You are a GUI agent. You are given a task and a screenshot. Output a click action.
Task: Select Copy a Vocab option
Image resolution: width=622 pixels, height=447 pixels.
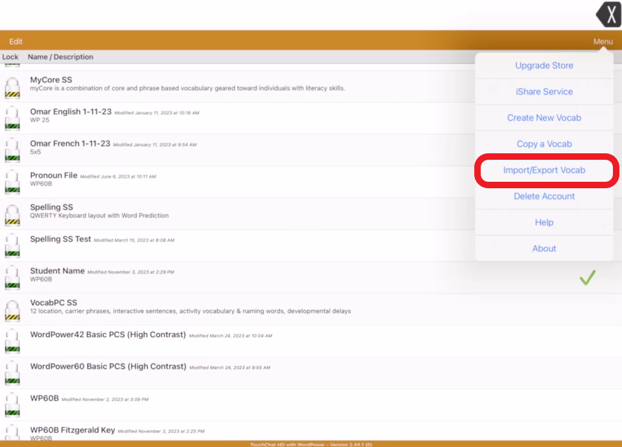(x=544, y=144)
